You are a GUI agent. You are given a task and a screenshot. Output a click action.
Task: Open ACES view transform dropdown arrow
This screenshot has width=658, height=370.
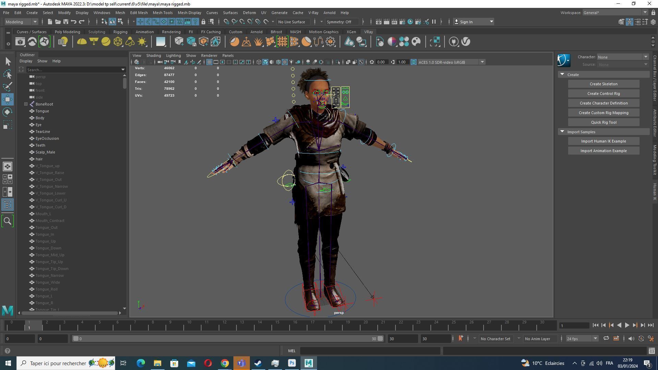click(x=482, y=62)
